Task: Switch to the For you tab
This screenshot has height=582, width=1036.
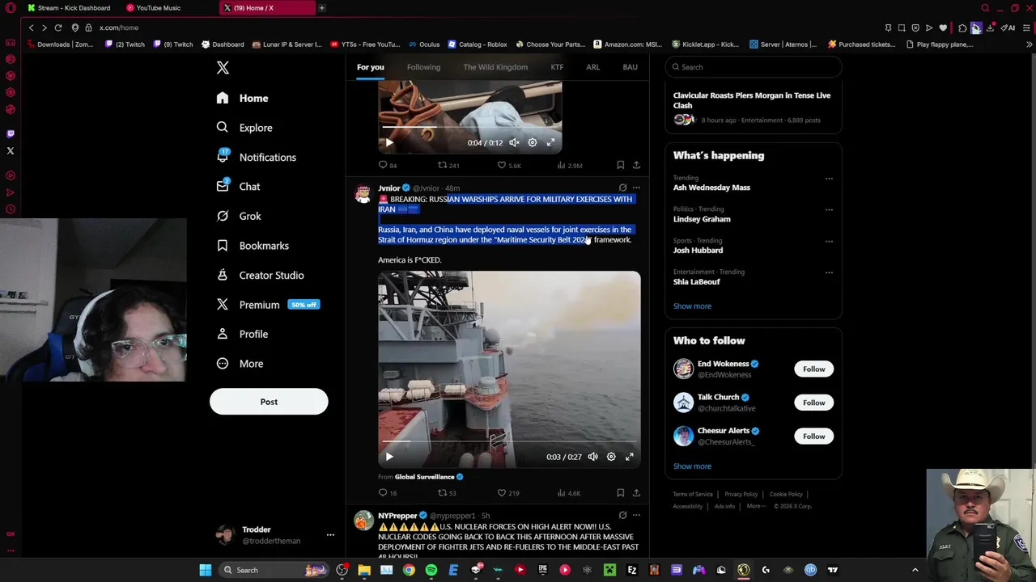Action: [x=371, y=67]
